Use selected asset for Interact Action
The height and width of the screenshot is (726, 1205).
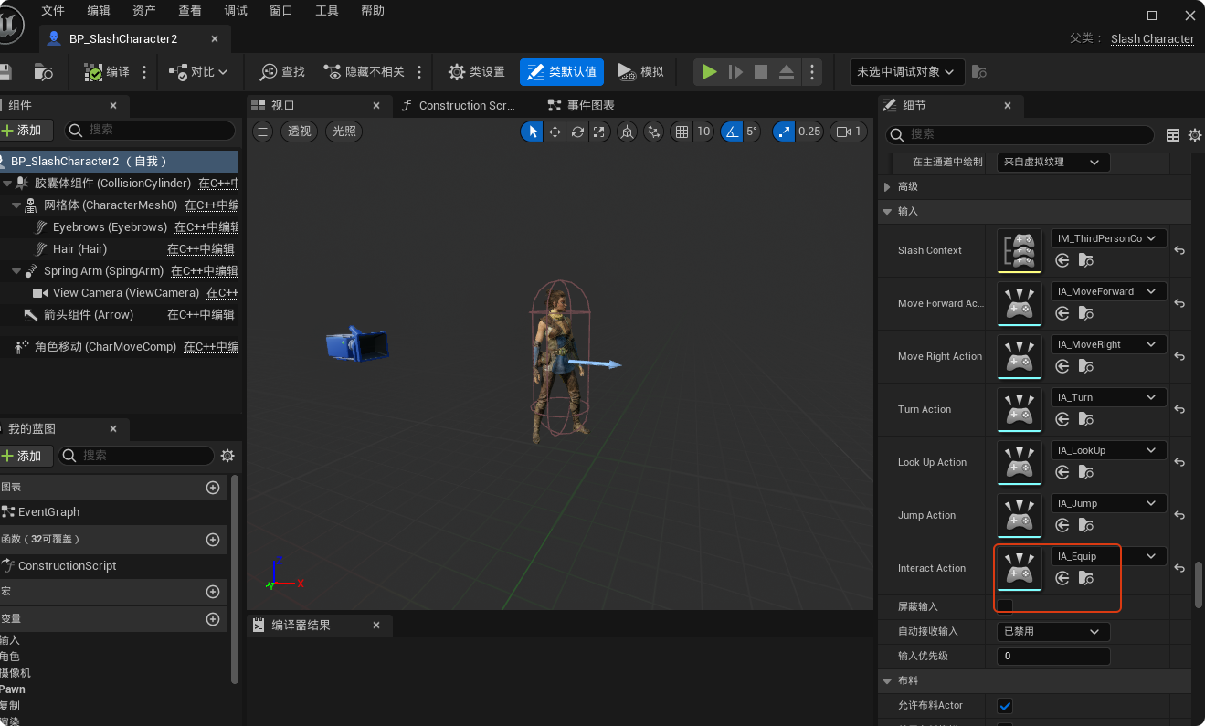point(1062,578)
